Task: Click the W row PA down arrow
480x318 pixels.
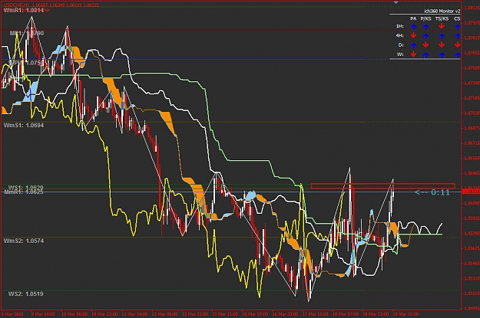Action: (x=413, y=54)
